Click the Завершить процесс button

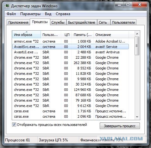(120, 126)
